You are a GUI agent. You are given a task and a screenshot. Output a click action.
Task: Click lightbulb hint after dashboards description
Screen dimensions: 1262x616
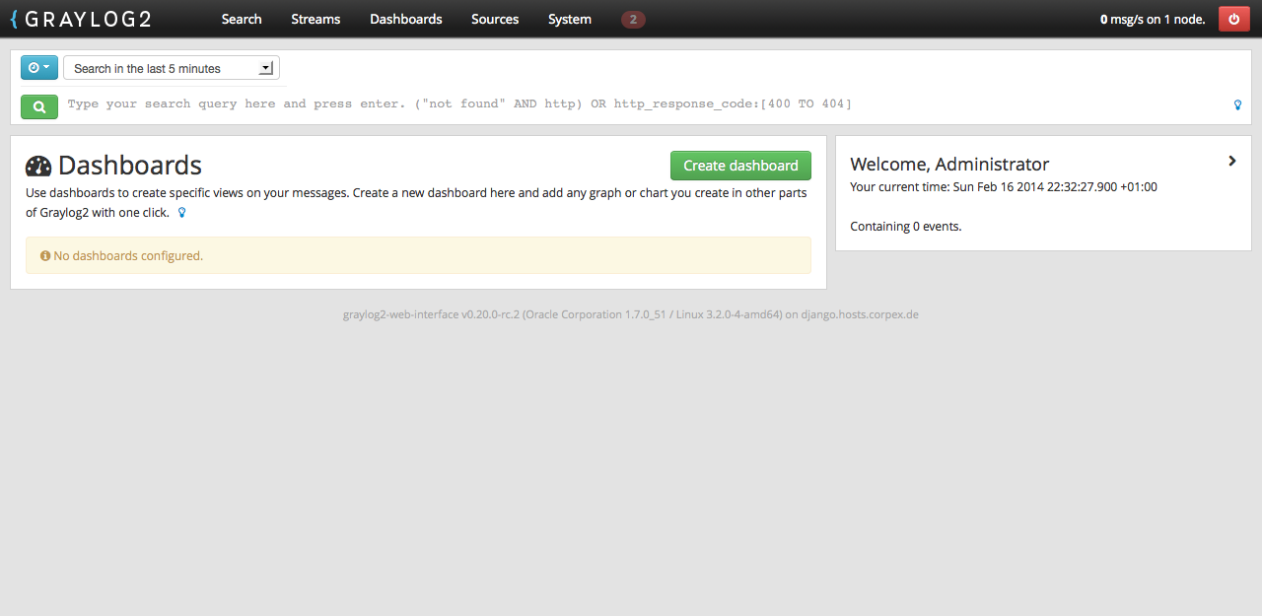coord(181,212)
